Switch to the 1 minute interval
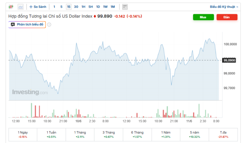245x143 pixels. [x=54, y=7]
